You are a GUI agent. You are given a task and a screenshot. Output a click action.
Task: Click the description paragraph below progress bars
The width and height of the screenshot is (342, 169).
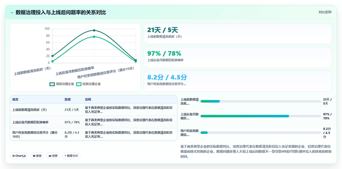pos(256,151)
